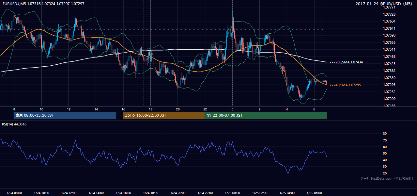Click hour marker 12 under the price chart
417x196 pixels.
(x=69, y=109)
